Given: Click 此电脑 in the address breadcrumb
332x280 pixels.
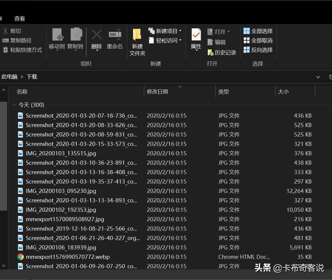Looking at the screenshot, I should coord(10,77).
